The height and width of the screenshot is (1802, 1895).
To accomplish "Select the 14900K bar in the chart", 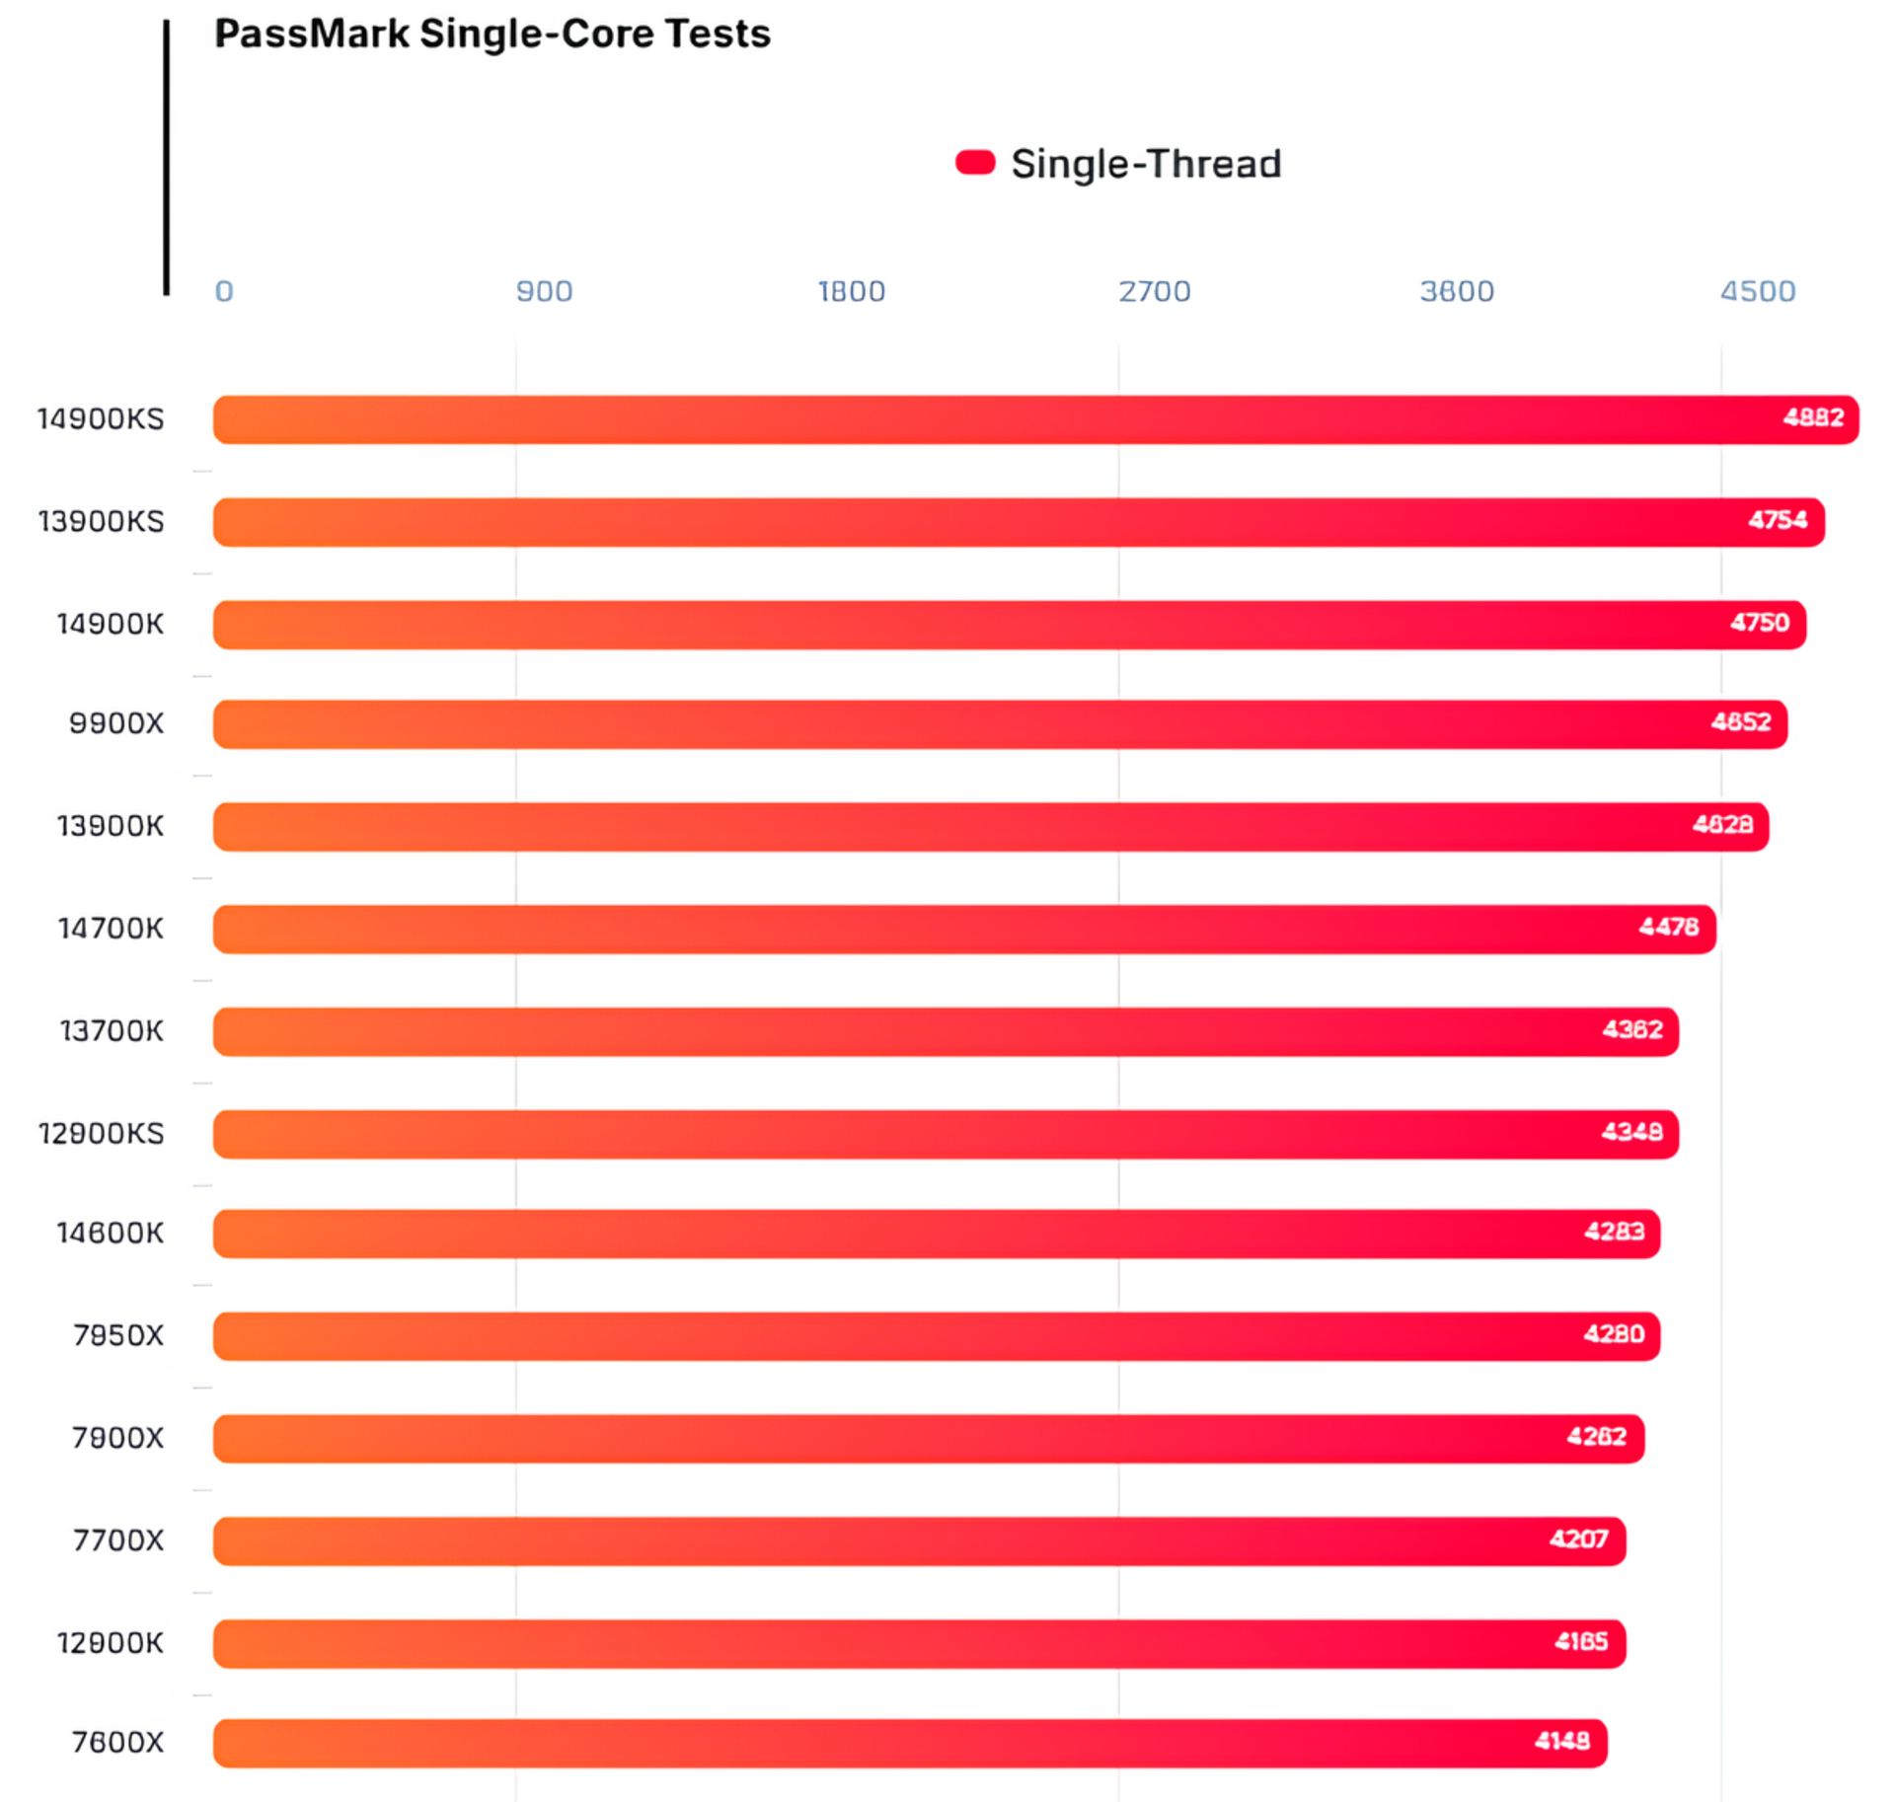I will 1009,625.
